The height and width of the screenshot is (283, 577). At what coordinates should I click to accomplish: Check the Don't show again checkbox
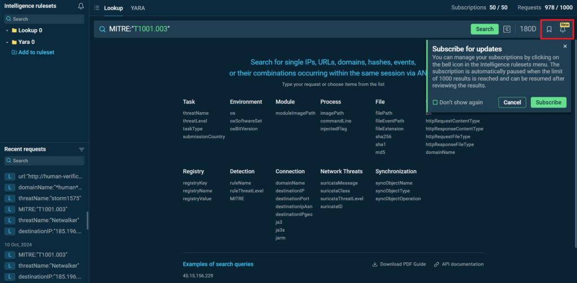pos(435,103)
